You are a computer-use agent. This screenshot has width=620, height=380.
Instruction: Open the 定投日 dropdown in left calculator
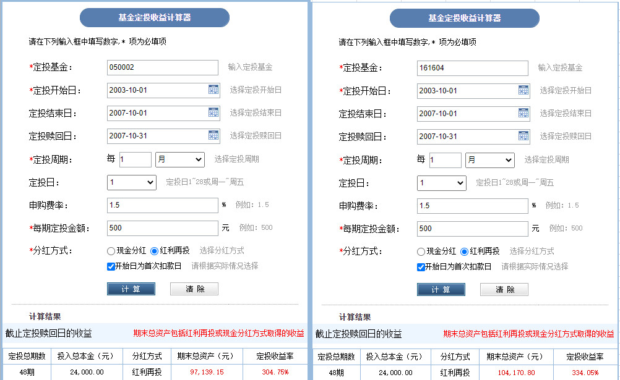(132, 182)
